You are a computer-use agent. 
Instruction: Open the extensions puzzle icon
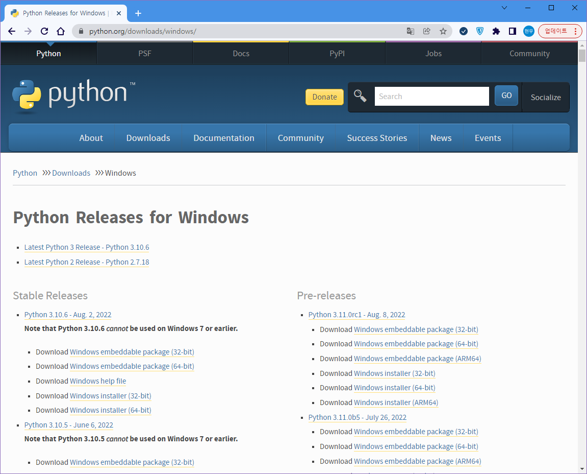[x=496, y=31]
